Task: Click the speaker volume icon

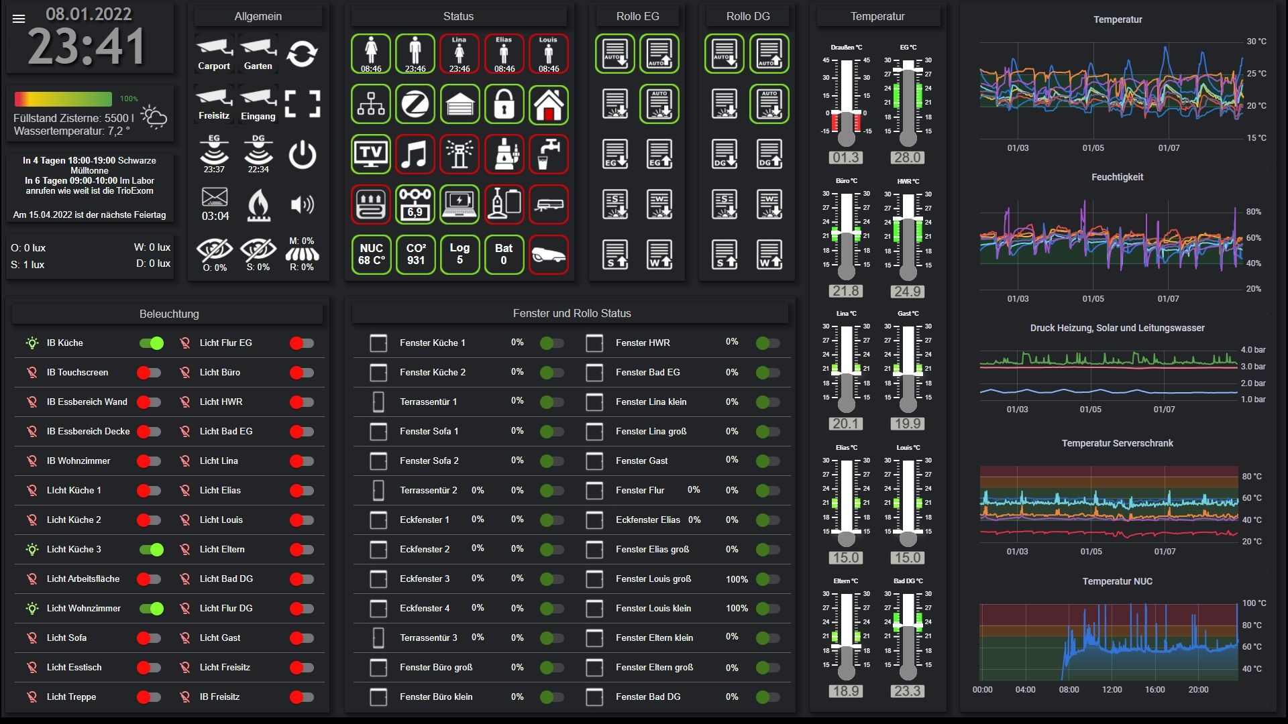Action: [303, 204]
